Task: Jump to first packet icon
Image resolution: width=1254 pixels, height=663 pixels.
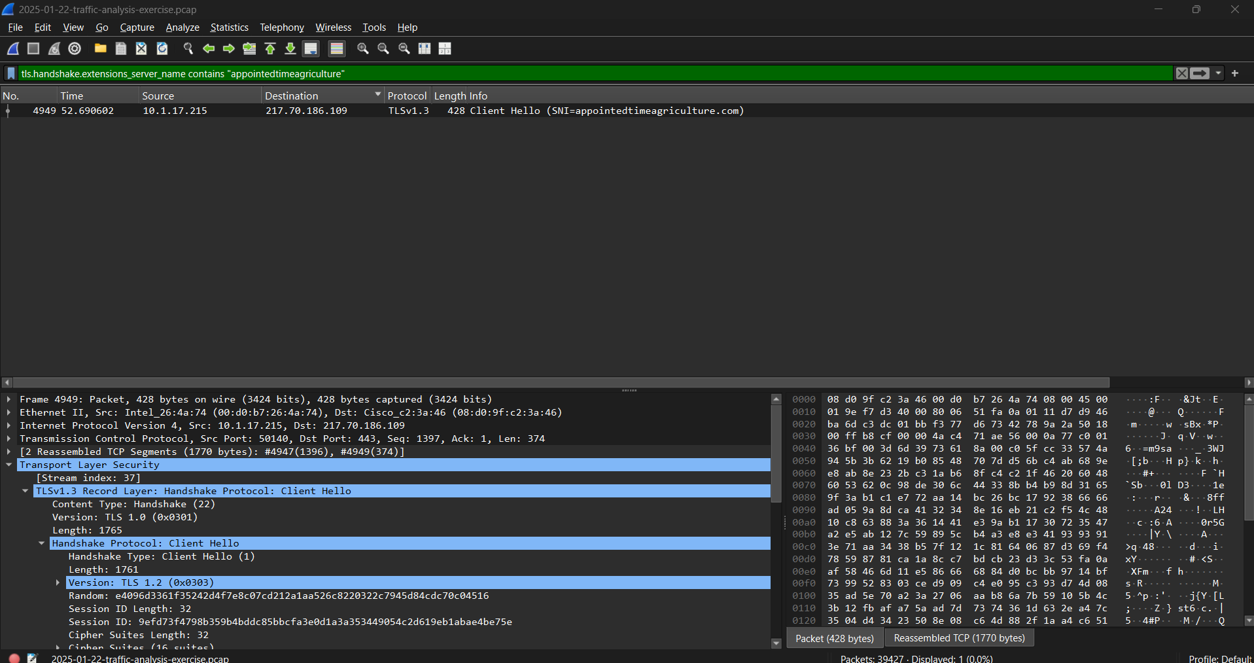Action: coord(270,48)
